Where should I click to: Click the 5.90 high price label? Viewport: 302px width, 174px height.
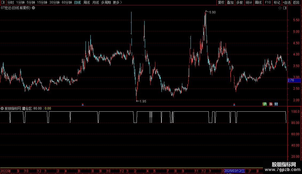212,12
